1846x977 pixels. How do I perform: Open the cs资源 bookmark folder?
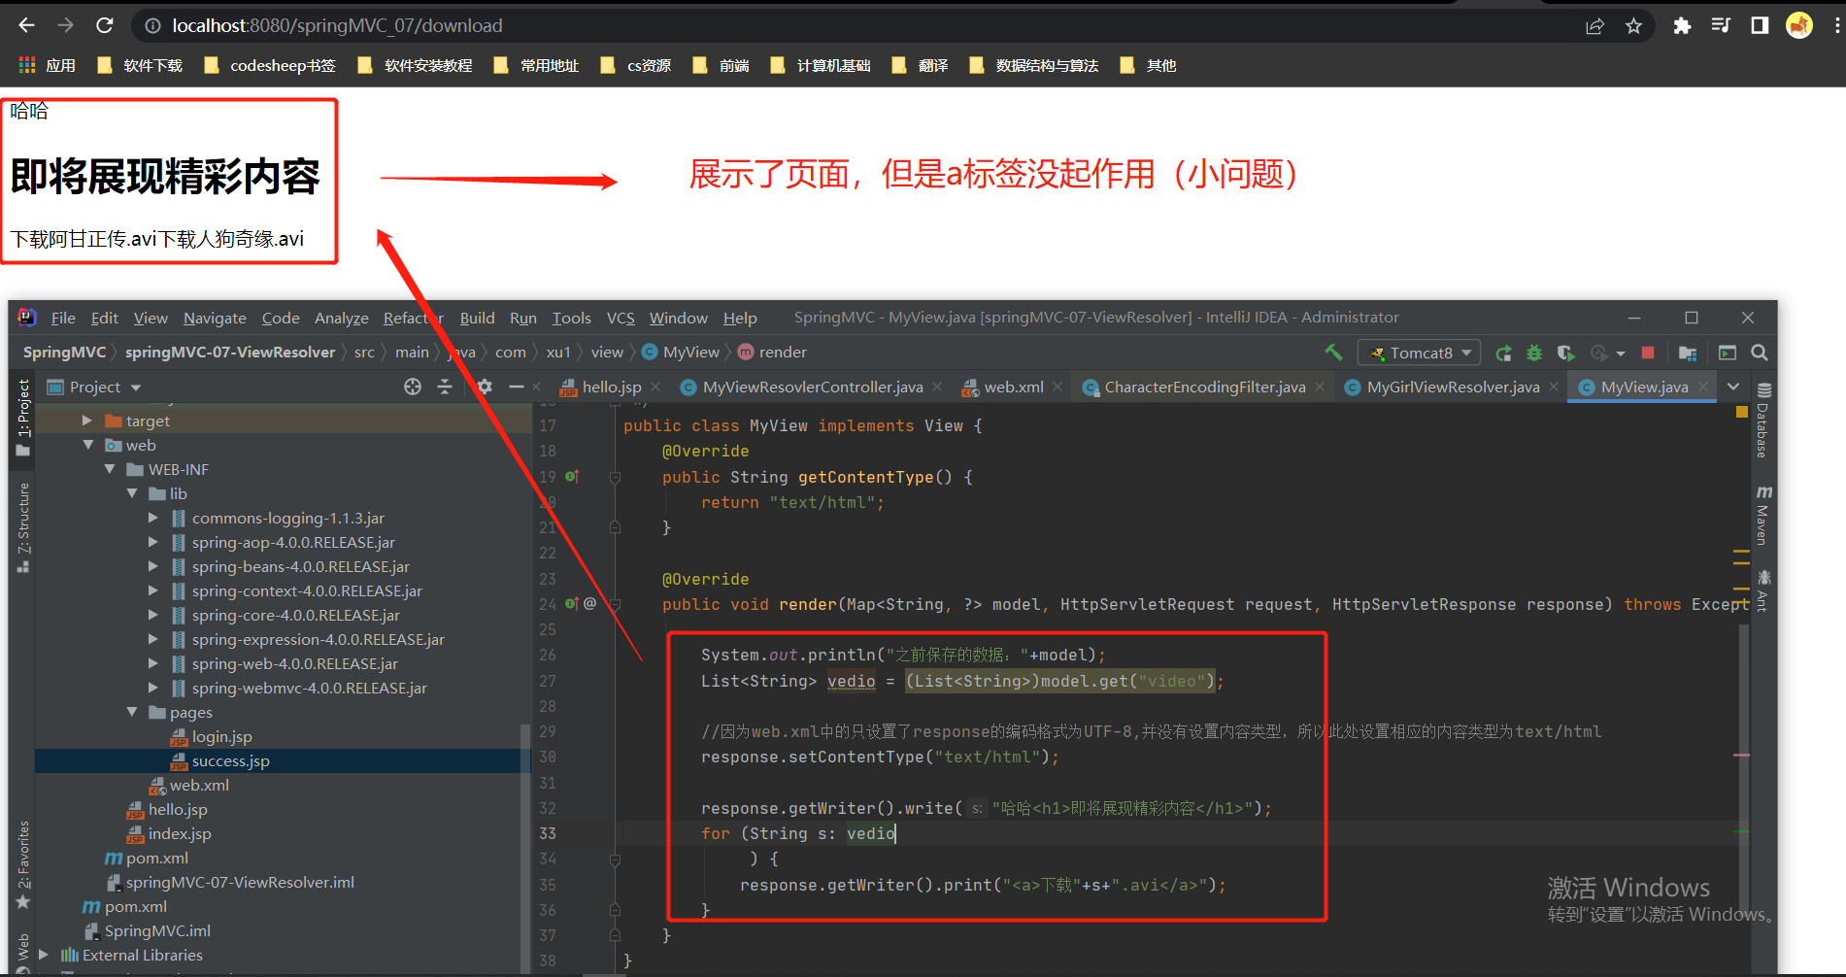(x=636, y=65)
